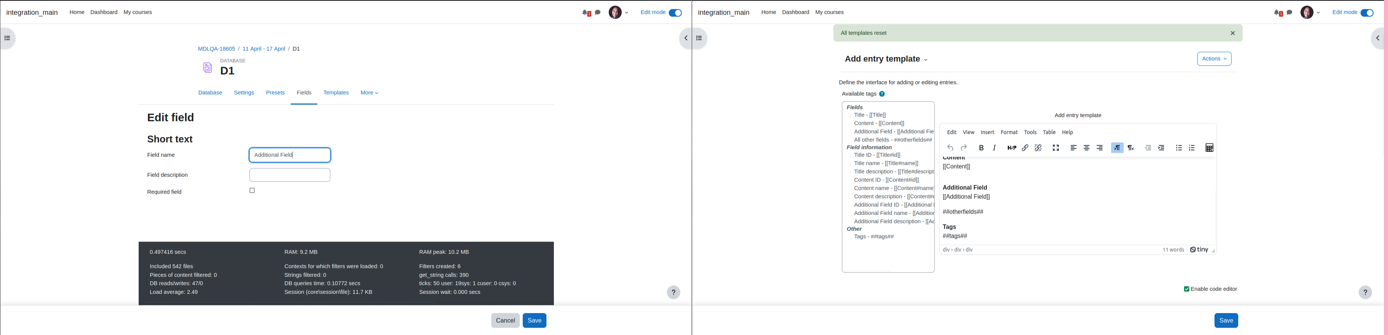Open the editor Tools menu
Viewport: 1388px width, 335px height.
point(1030,133)
